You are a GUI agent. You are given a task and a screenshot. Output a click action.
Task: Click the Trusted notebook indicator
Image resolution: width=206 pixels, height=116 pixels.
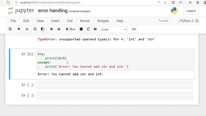163,21
